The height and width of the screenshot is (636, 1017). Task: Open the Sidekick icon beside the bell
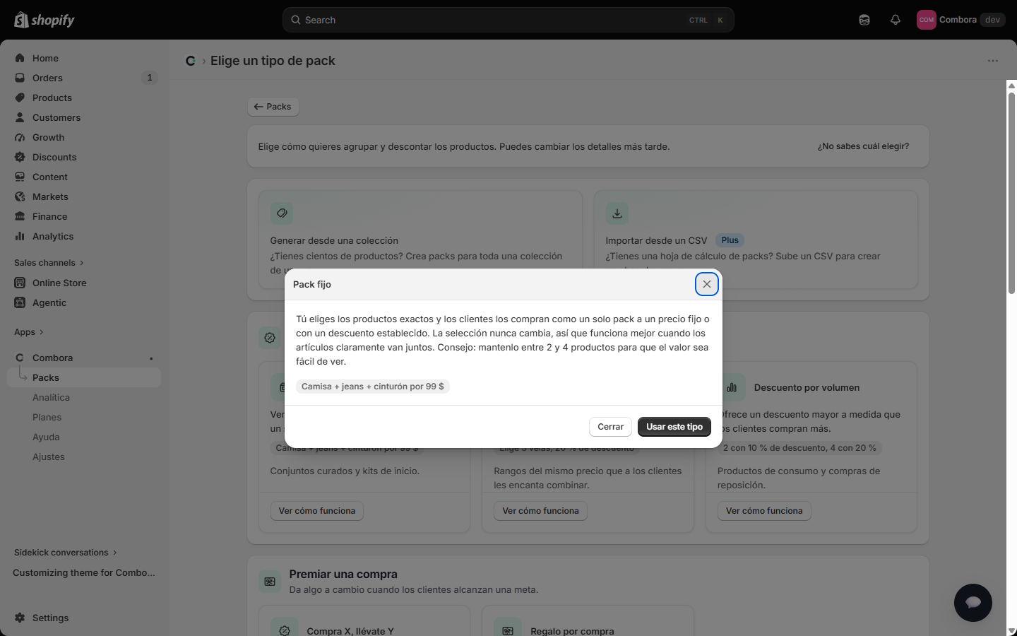(864, 20)
